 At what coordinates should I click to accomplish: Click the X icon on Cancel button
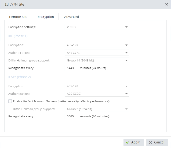(150, 142)
